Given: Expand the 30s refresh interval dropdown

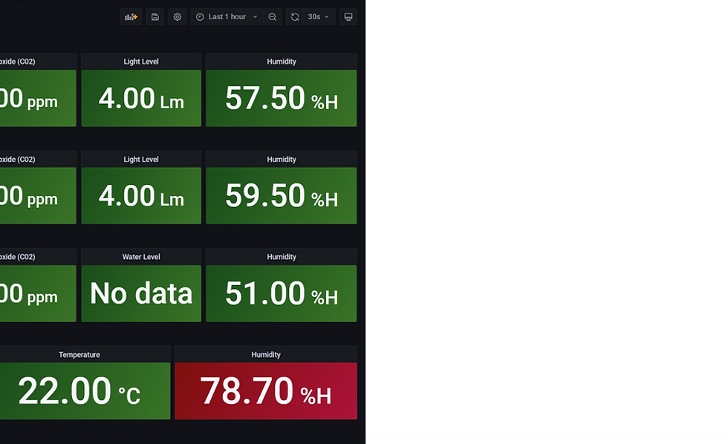Looking at the screenshot, I should coord(319,17).
